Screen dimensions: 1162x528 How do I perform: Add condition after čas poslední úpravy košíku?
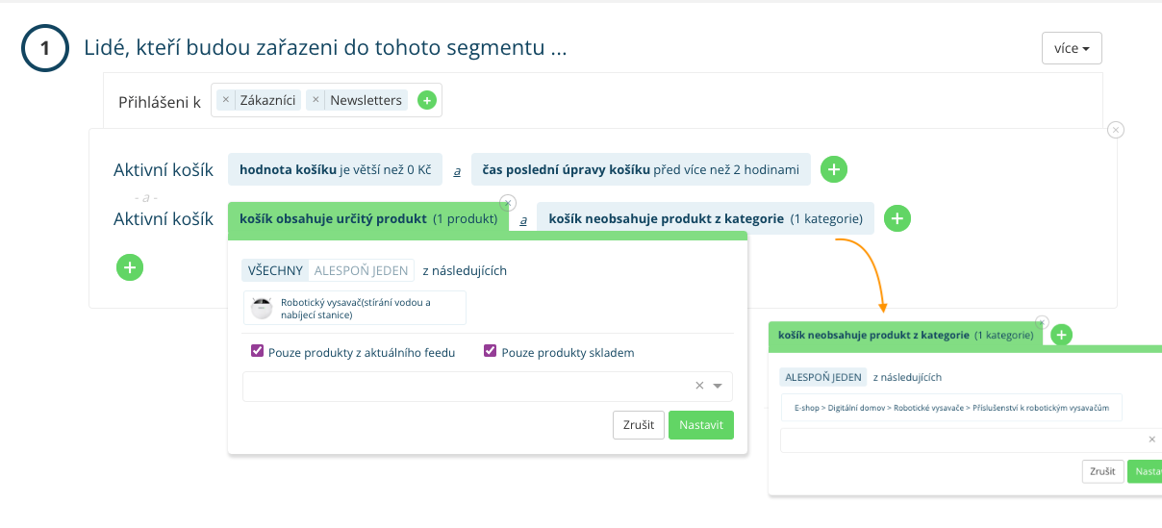click(x=834, y=170)
